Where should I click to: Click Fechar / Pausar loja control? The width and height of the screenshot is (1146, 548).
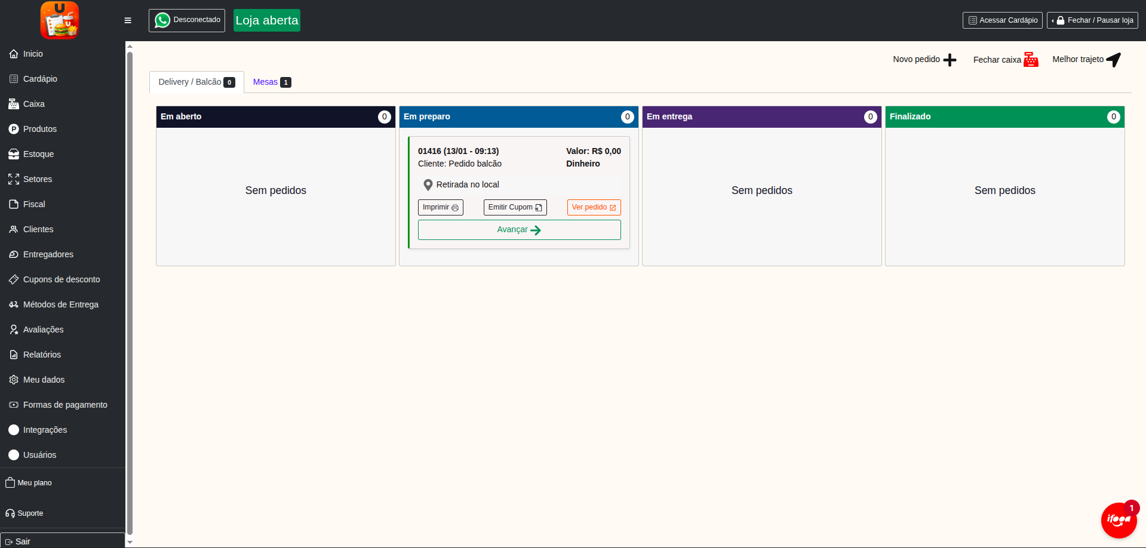1092,20
